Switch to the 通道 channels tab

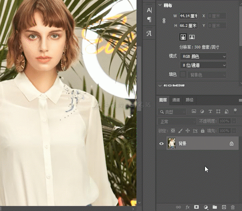click(x=176, y=100)
